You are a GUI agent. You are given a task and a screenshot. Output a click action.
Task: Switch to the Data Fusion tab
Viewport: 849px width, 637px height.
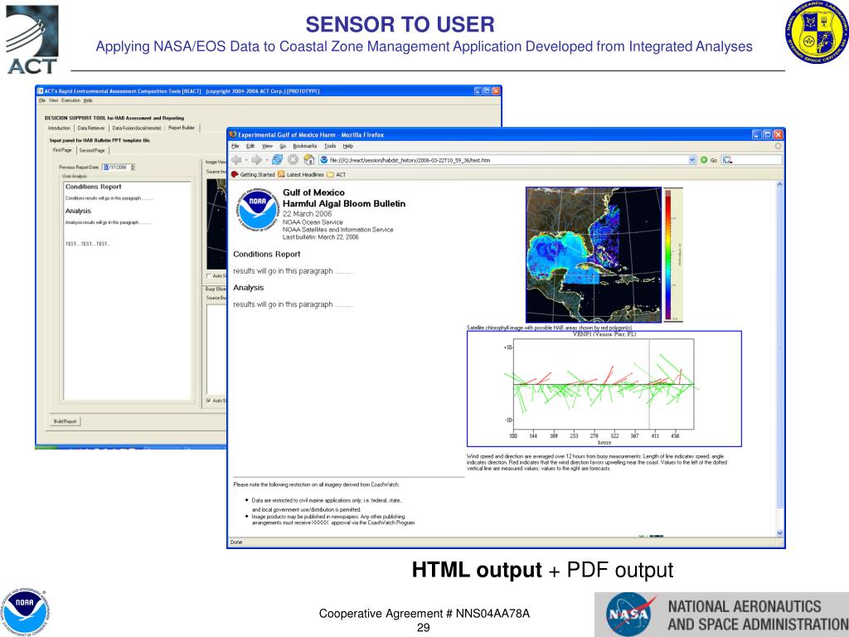137,128
